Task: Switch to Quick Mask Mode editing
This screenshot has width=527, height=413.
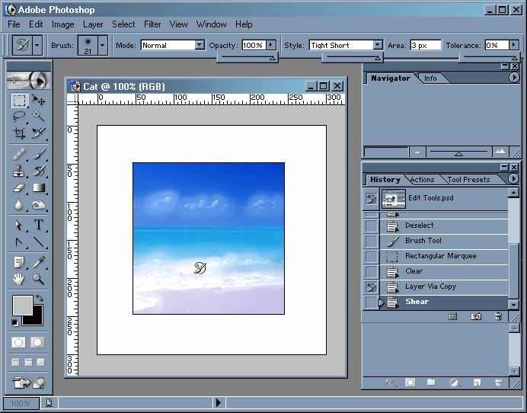Action: tap(37, 343)
